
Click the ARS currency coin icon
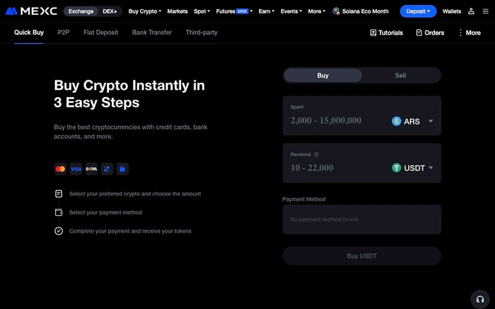[x=396, y=121]
